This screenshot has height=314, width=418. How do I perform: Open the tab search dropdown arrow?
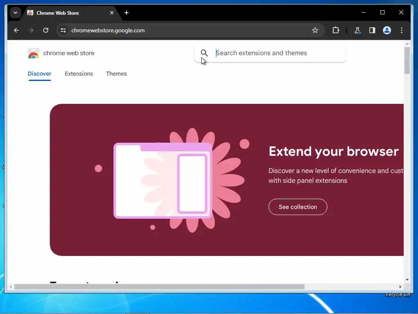(x=16, y=13)
